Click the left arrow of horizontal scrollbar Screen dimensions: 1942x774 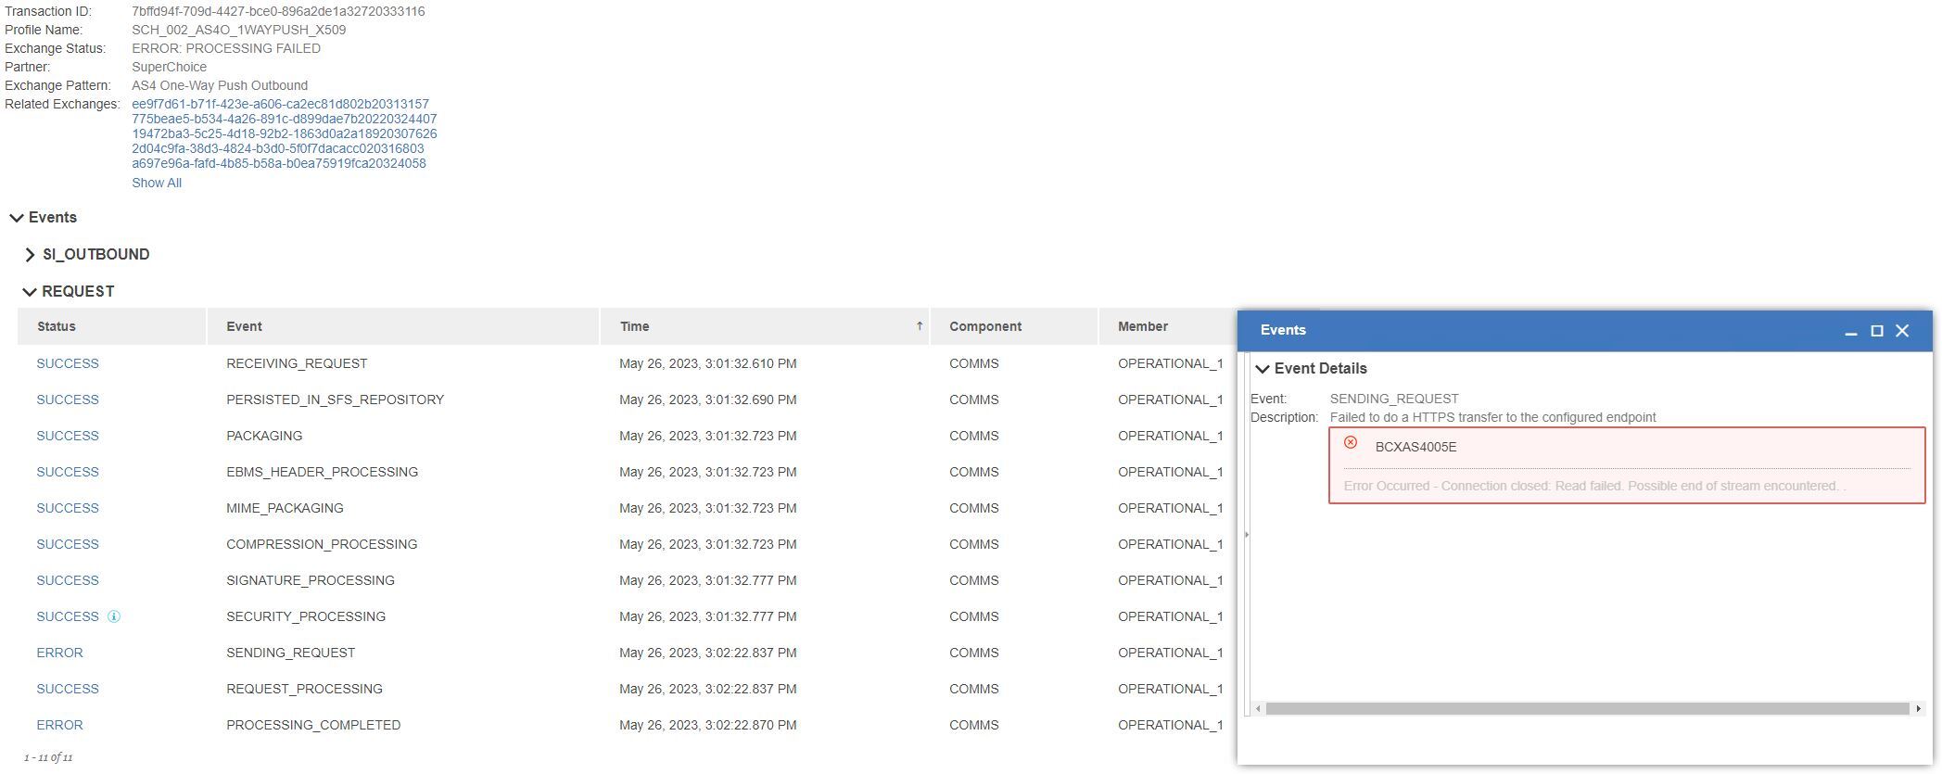[1258, 709]
